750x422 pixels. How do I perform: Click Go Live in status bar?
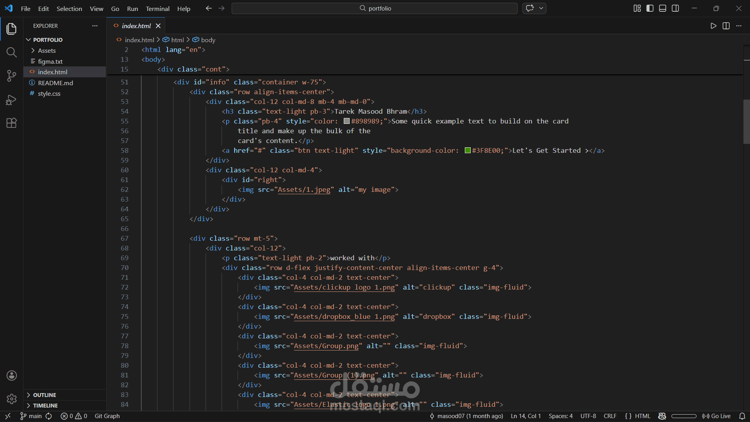tap(716, 416)
